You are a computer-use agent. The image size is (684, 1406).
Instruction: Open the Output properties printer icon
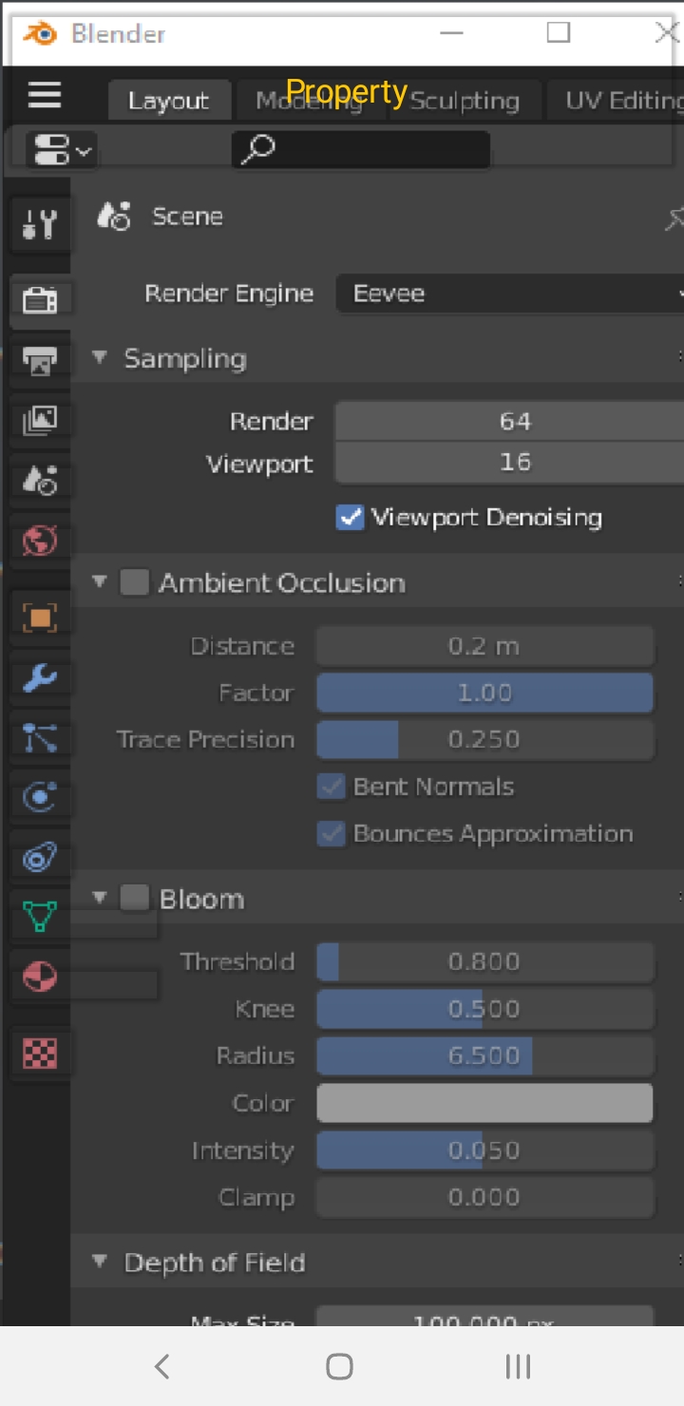tap(39, 361)
